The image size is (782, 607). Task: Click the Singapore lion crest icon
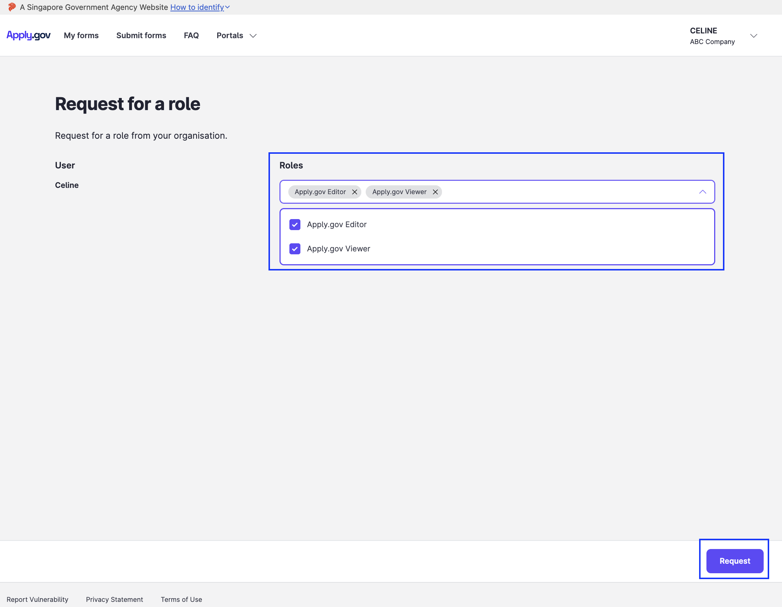12,7
